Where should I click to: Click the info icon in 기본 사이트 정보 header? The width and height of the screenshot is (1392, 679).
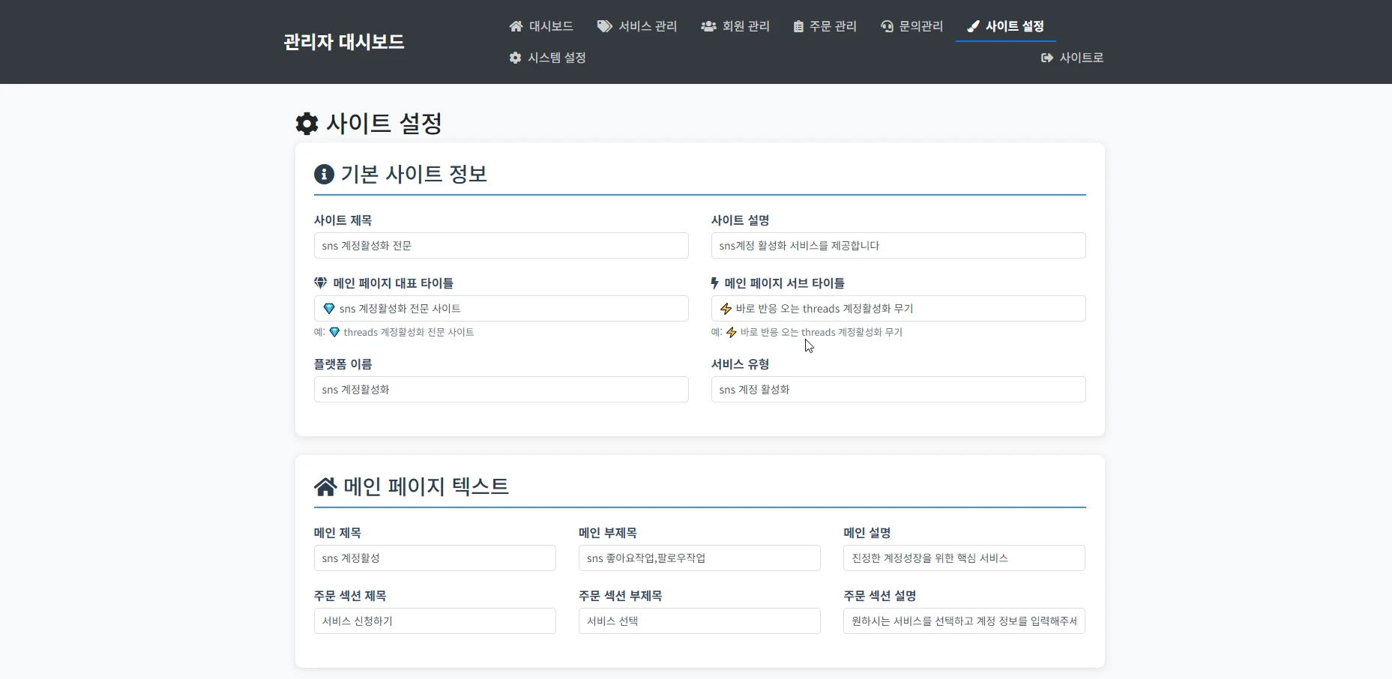[x=324, y=174]
